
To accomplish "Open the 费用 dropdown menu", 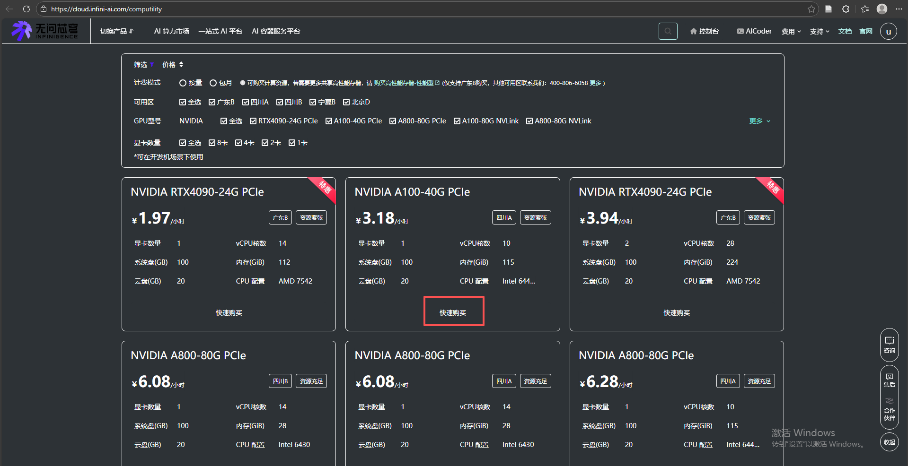I will (791, 31).
